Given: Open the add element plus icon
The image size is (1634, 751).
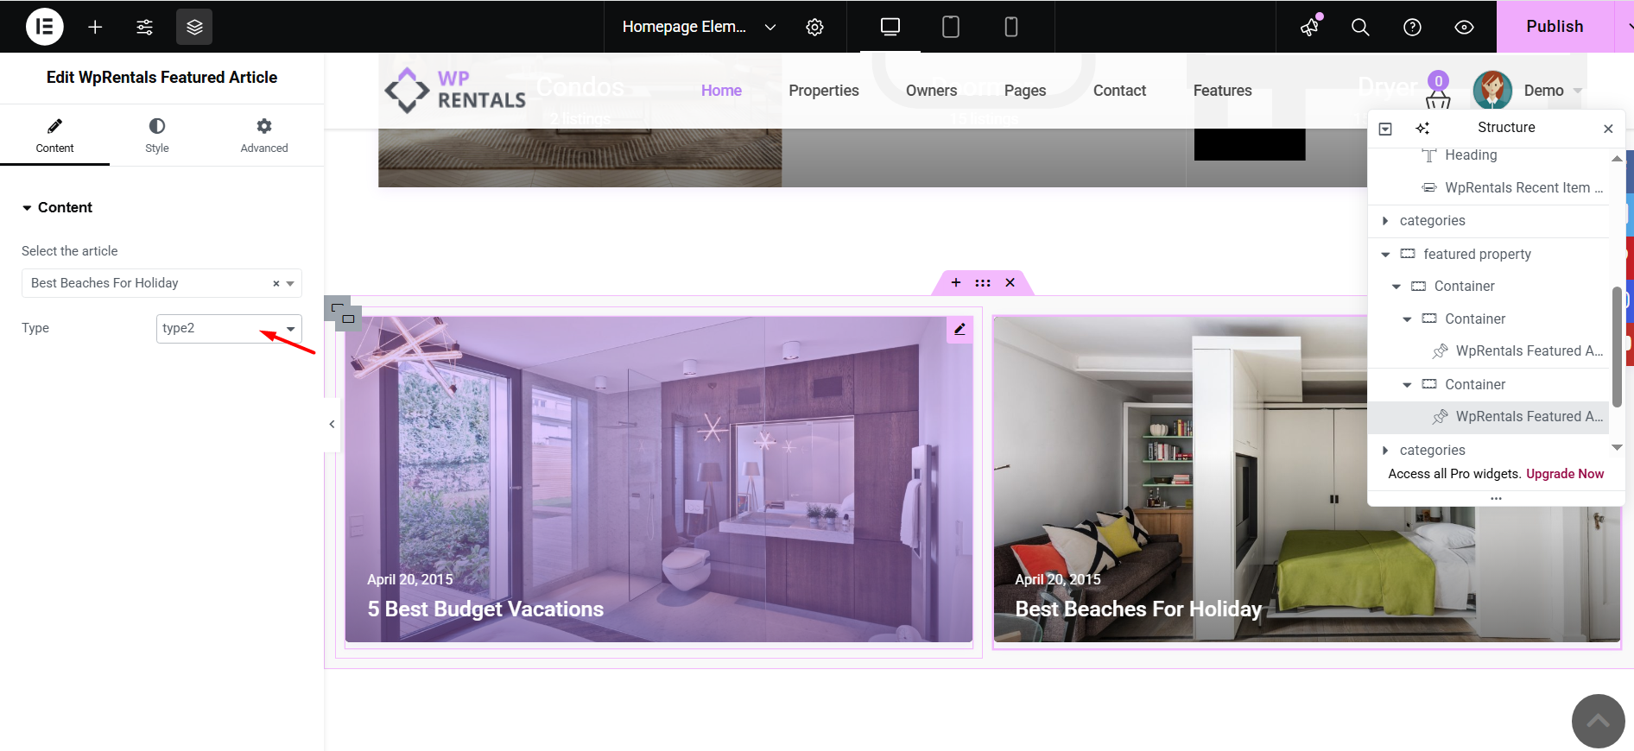Looking at the screenshot, I should tap(95, 27).
